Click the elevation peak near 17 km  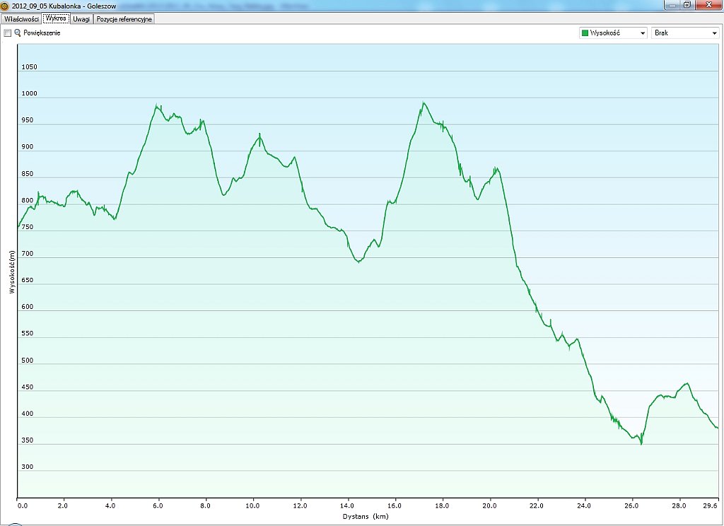[423, 103]
